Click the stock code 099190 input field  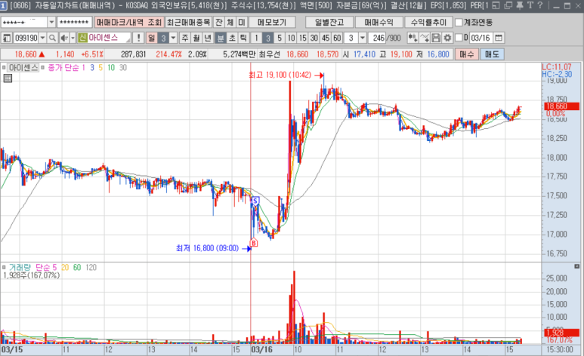pos(26,38)
